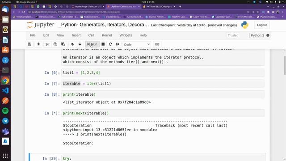Open the Chrome three-dot menu
The image size is (286, 161).
coord(283,12)
